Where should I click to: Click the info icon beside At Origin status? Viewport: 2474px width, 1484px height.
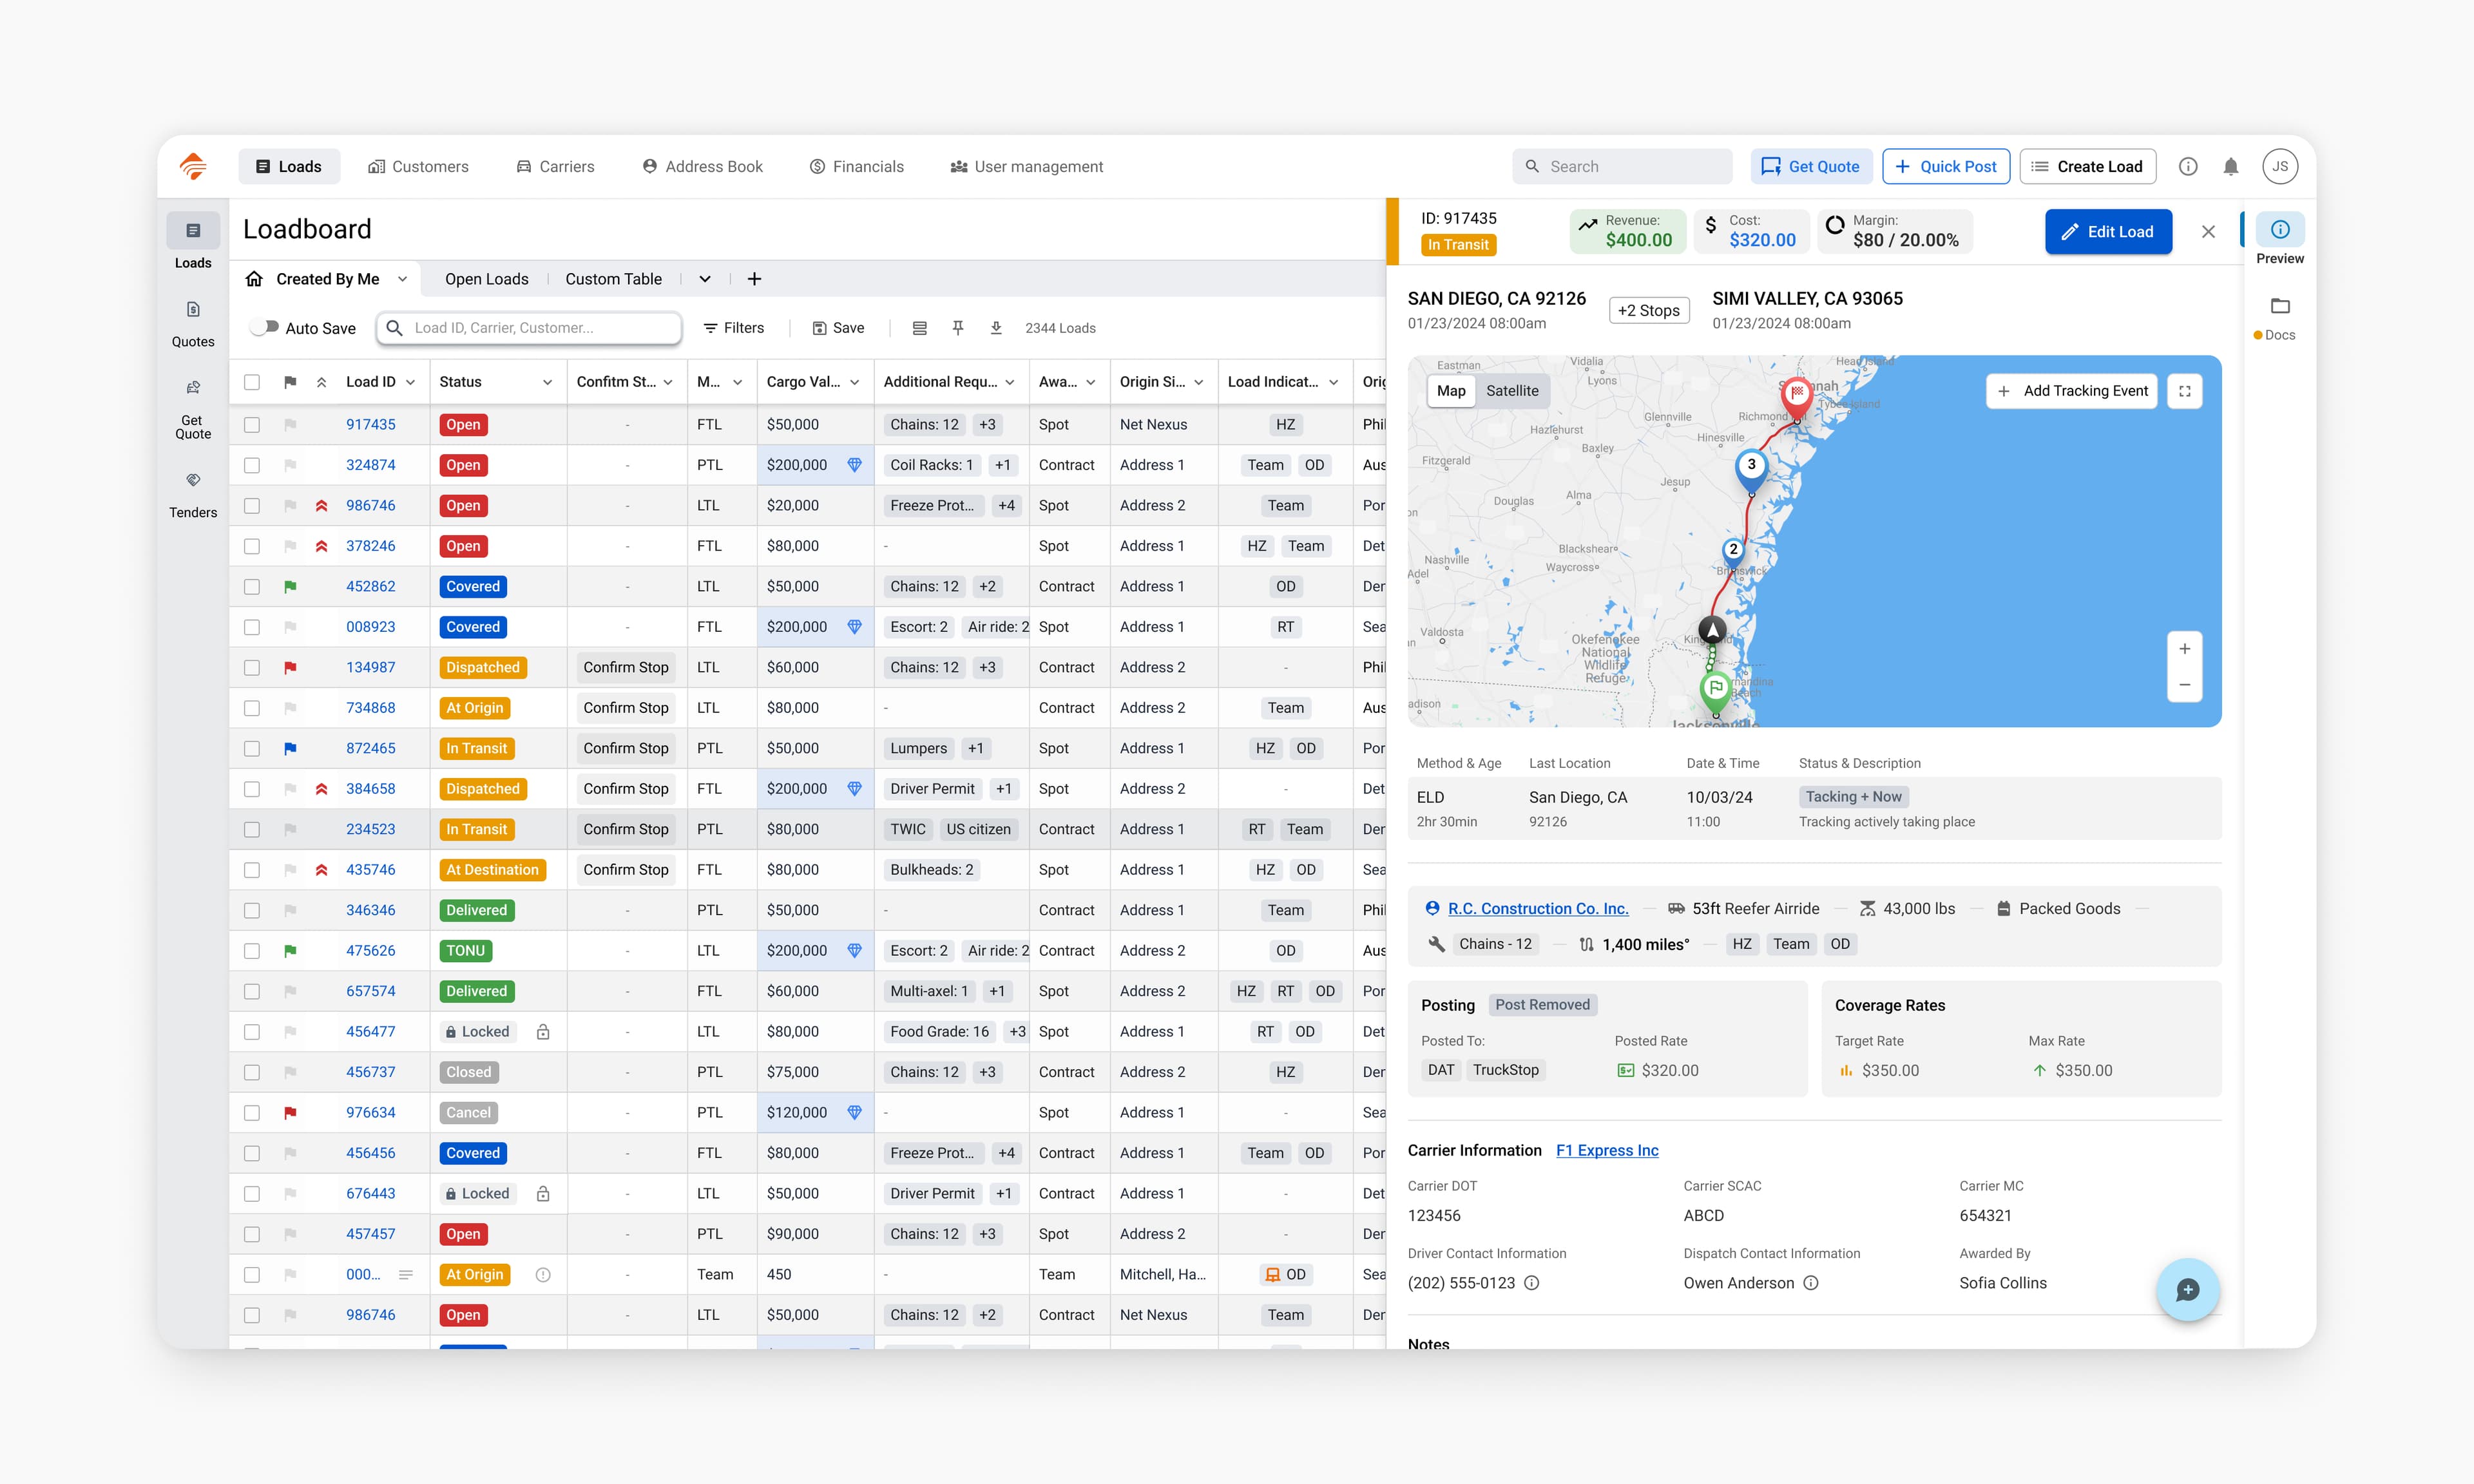pyautogui.click(x=543, y=1275)
